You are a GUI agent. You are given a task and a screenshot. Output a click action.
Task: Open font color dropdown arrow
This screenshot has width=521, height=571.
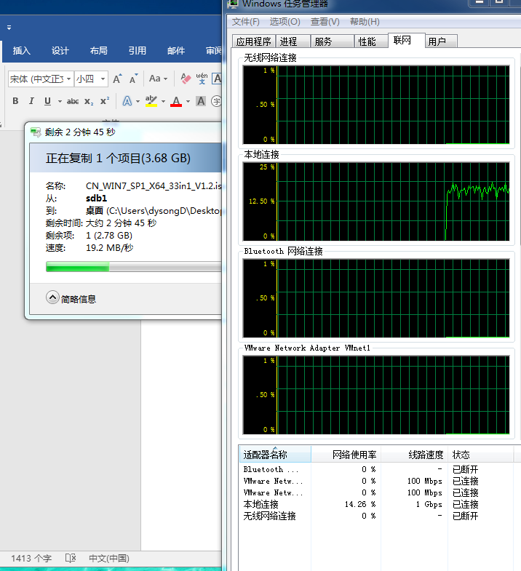(x=188, y=101)
